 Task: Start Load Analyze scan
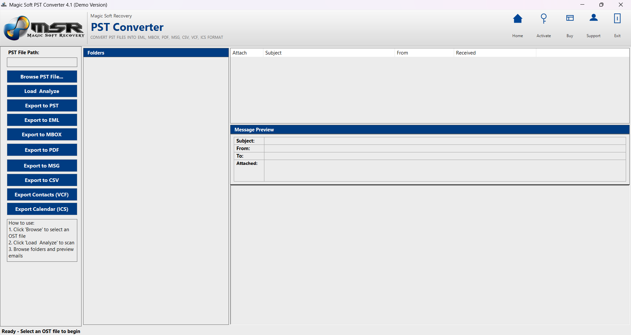click(x=42, y=91)
